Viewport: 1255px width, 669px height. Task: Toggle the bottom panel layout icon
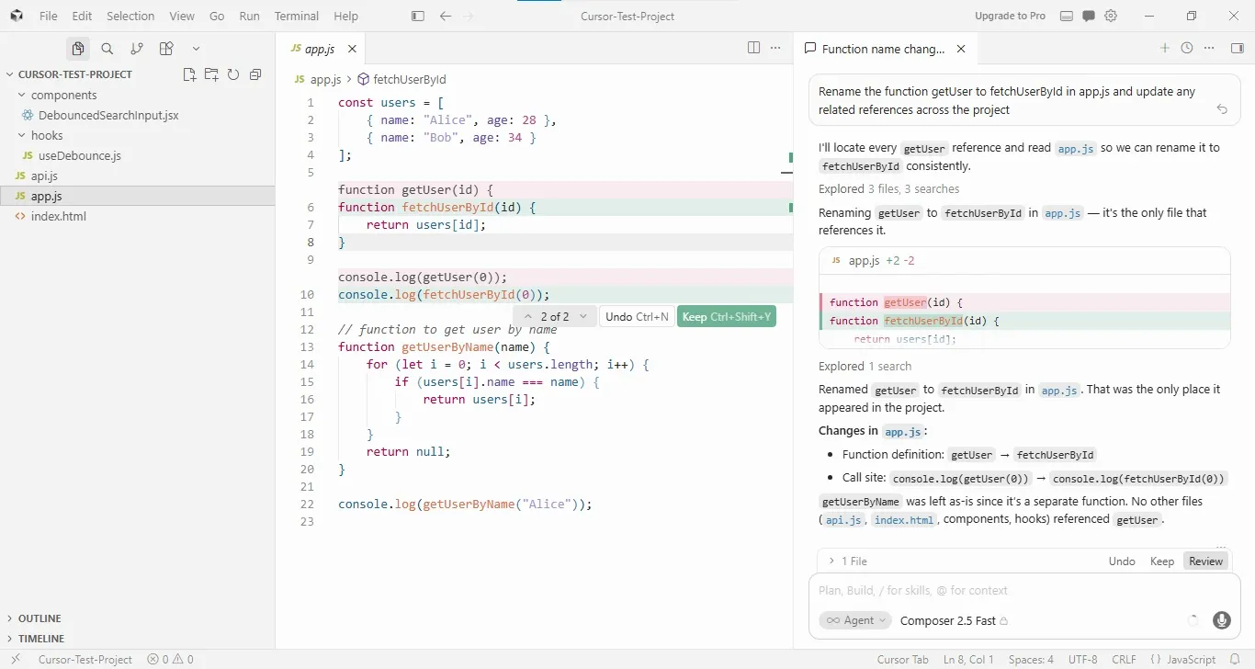click(x=1066, y=17)
